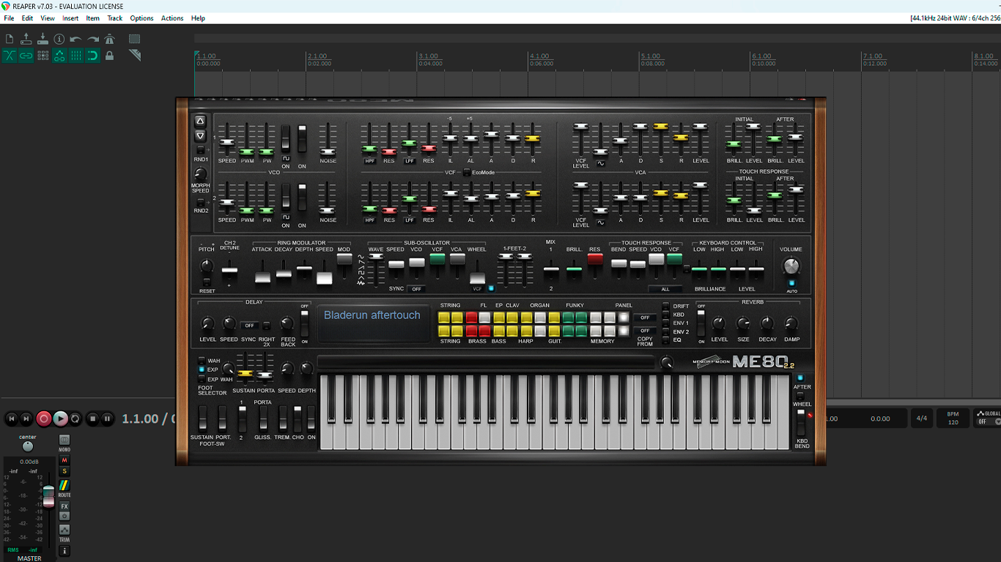The height and width of the screenshot is (562, 1001).
Task: Click the red record transport button
Action: (x=44, y=419)
